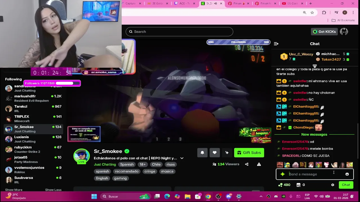Open the media controls icon in Chrome toolbar
This screenshot has width=360, height=202.
pos(336,13)
